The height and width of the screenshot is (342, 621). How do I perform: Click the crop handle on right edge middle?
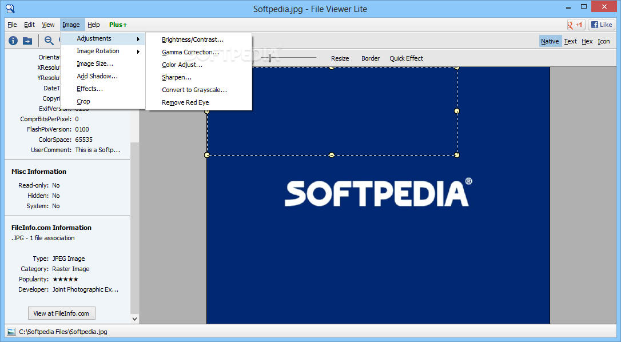pyautogui.click(x=457, y=111)
